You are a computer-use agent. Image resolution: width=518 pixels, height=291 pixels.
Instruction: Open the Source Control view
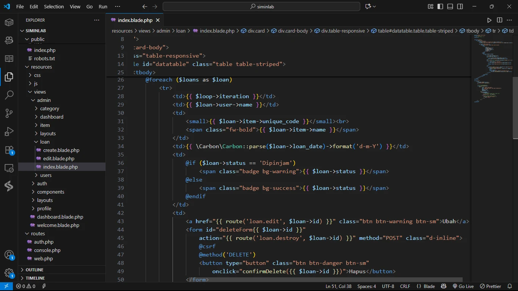coord(9,113)
